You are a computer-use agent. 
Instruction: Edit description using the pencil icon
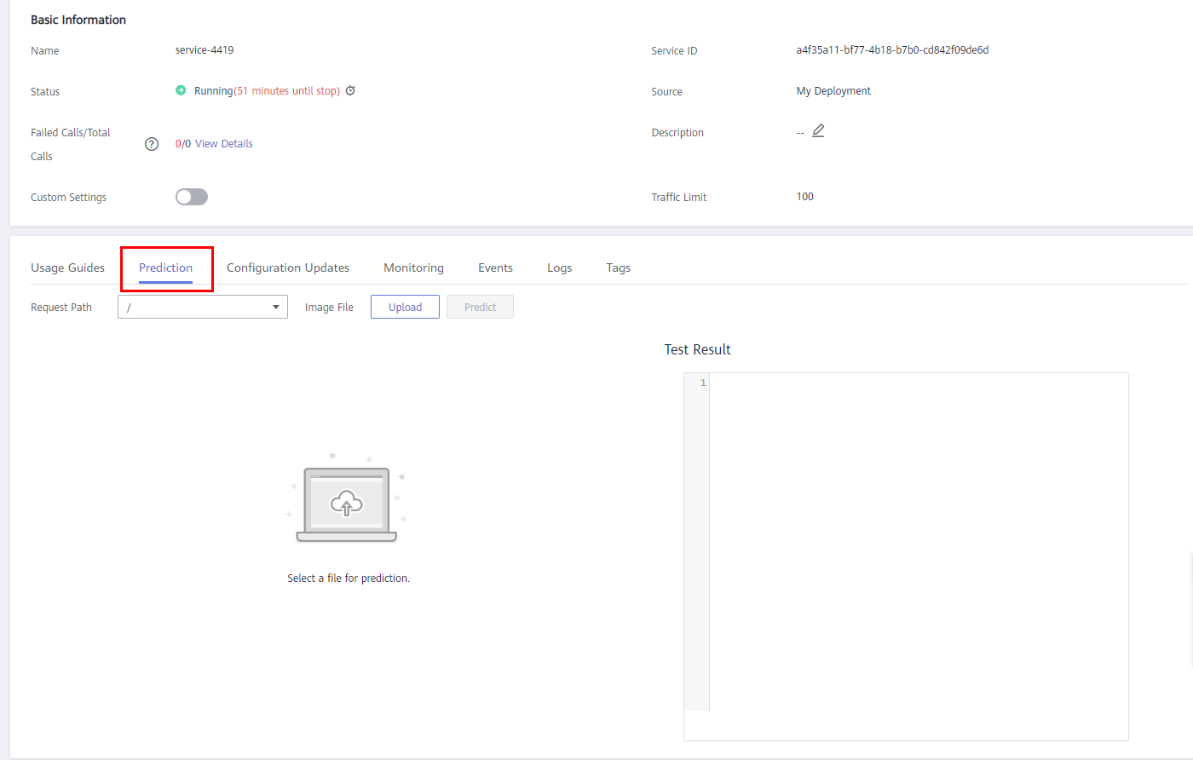tap(818, 131)
